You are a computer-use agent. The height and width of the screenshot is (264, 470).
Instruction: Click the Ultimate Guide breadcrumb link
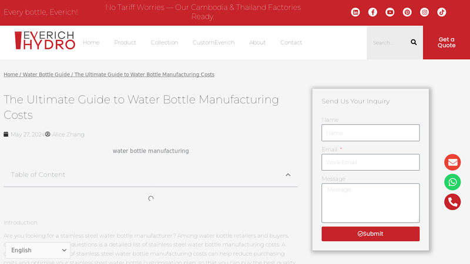(144, 75)
